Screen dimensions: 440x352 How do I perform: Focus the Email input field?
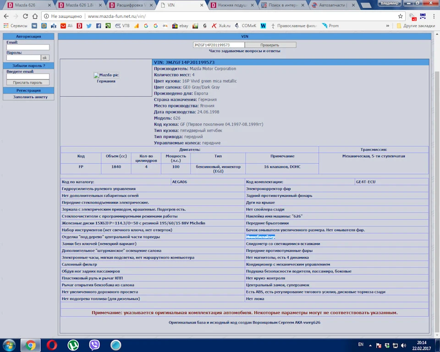click(28, 47)
